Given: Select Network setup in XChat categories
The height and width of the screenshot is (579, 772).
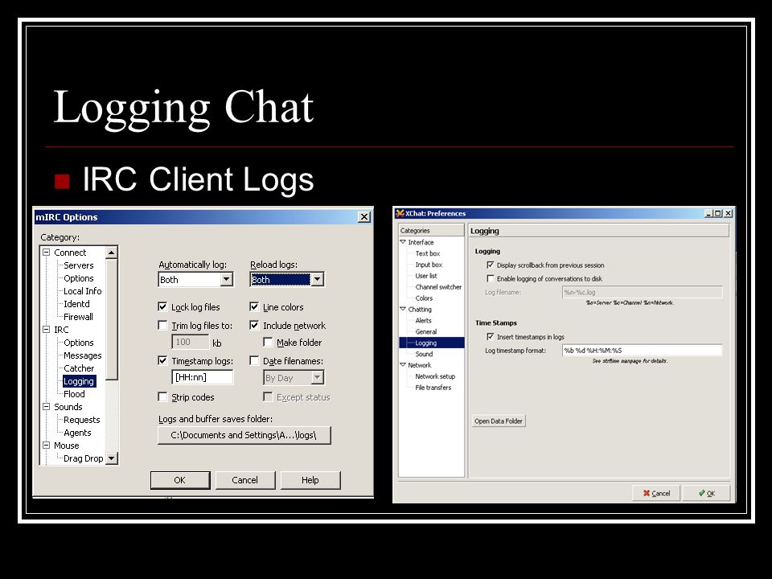Looking at the screenshot, I should coord(435,376).
